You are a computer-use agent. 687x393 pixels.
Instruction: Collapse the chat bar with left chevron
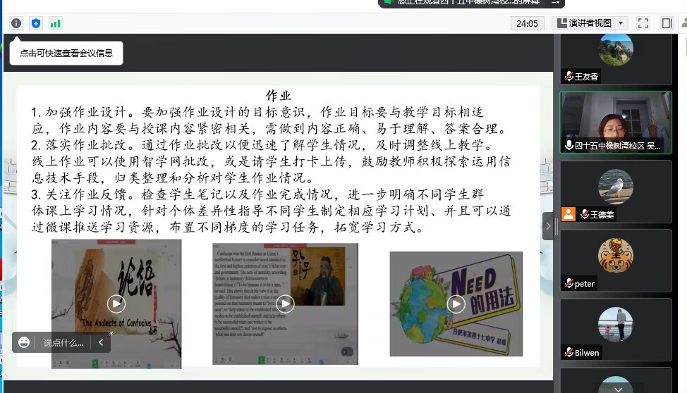[x=101, y=343]
